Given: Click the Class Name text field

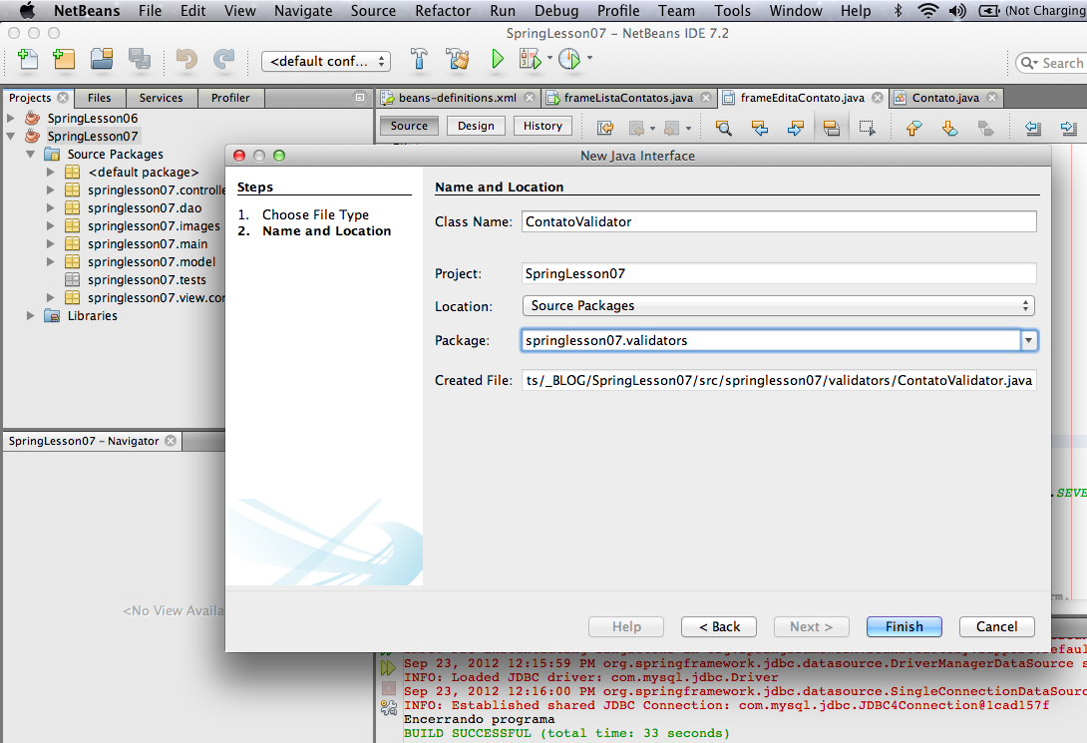Looking at the screenshot, I should coord(779,221).
